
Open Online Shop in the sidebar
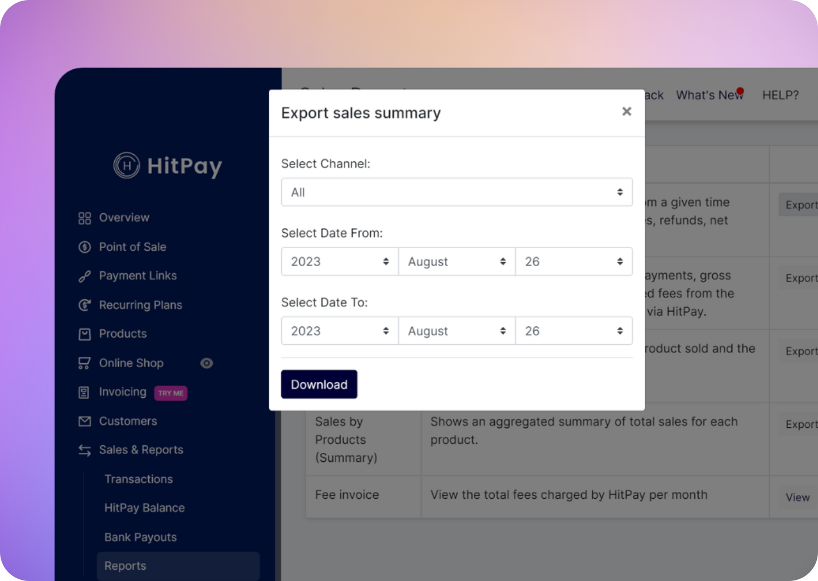click(131, 363)
